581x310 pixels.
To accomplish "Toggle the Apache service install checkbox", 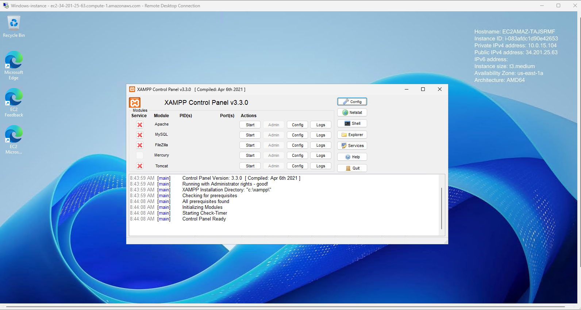I will point(140,125).
